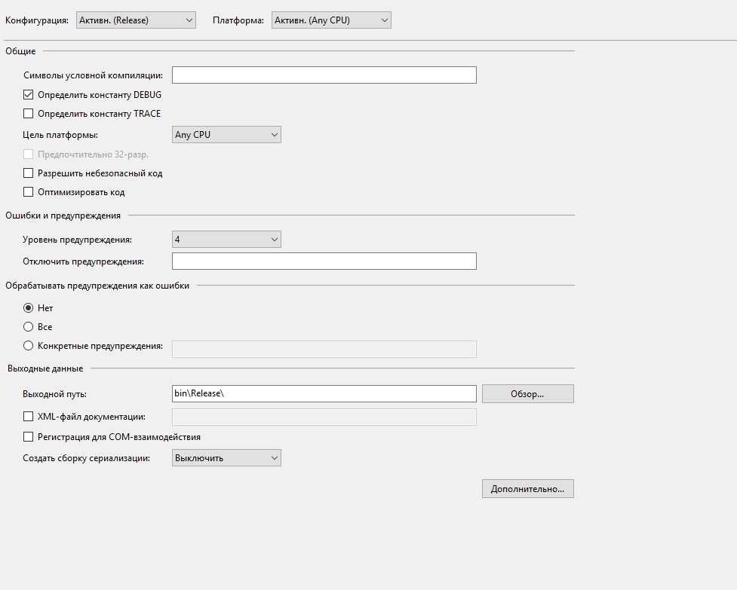Screen dimensions: 737x590
Task: Open the Платформа dropdown
Action: pos(331,20)
